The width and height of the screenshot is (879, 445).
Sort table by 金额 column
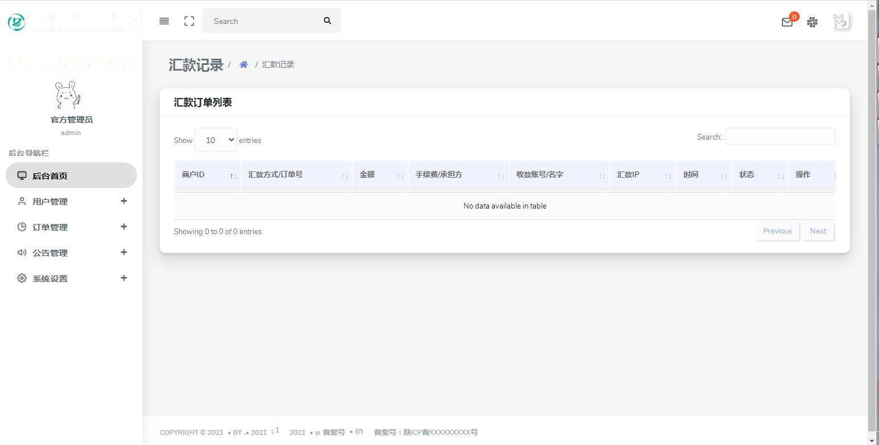[x=379, y=175]
